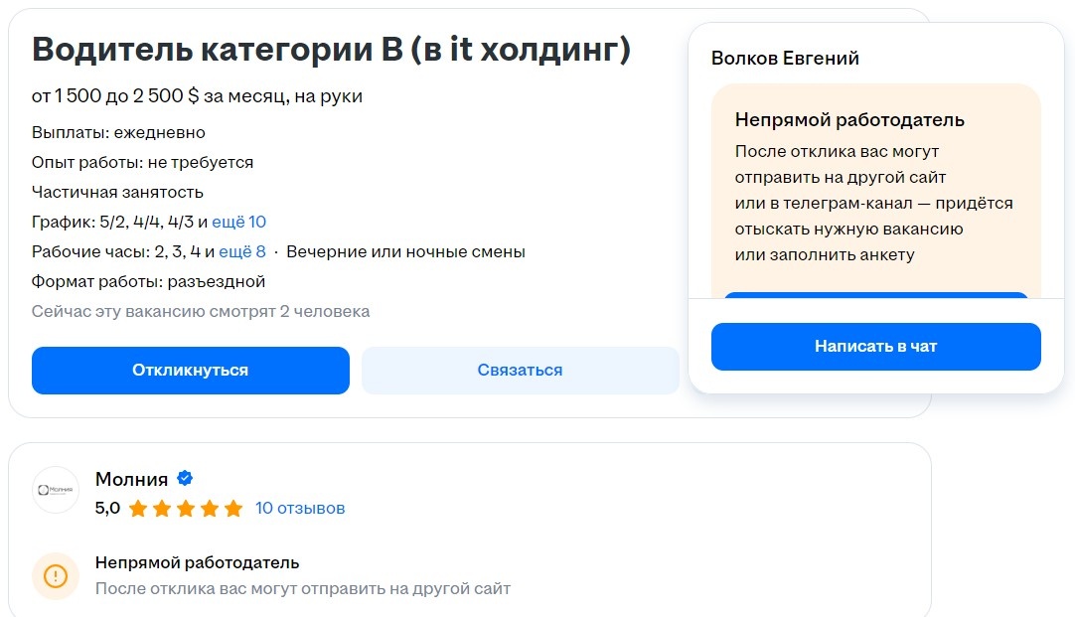Click the first star in the company rating
The image size is (1075, 617).
[x=139, y=508]
